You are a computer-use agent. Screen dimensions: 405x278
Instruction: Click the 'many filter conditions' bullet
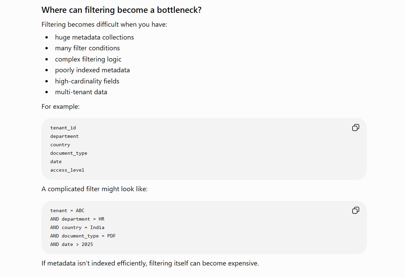pyautogui.click(x=87, y=48)
